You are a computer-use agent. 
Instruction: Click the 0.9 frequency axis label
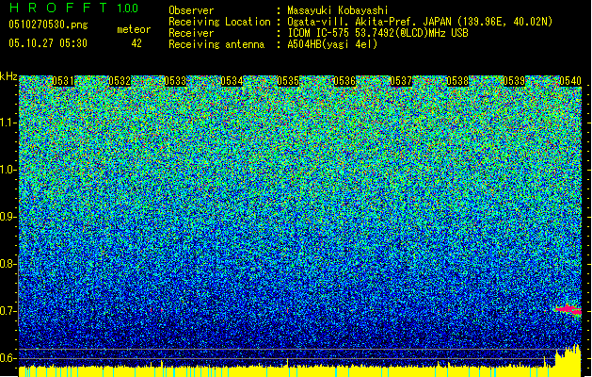(x=8, y=217)
